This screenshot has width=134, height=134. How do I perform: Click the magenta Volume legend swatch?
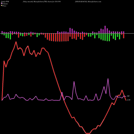click(2, 3)
